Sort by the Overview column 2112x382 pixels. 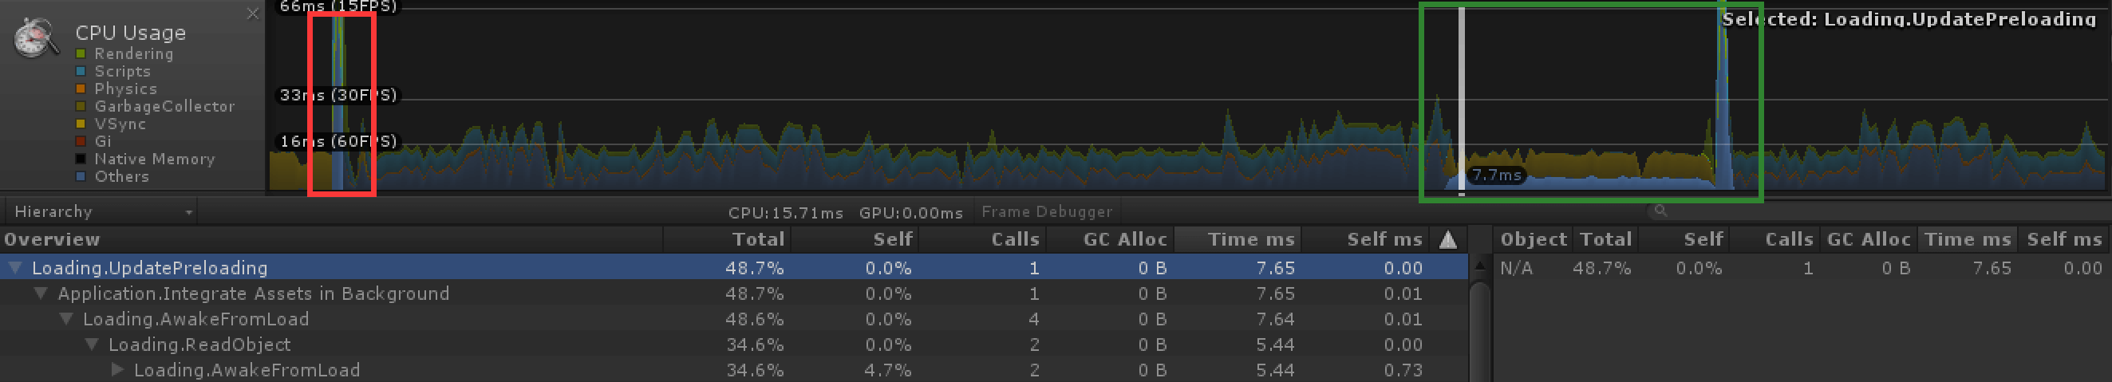(331, 239)
